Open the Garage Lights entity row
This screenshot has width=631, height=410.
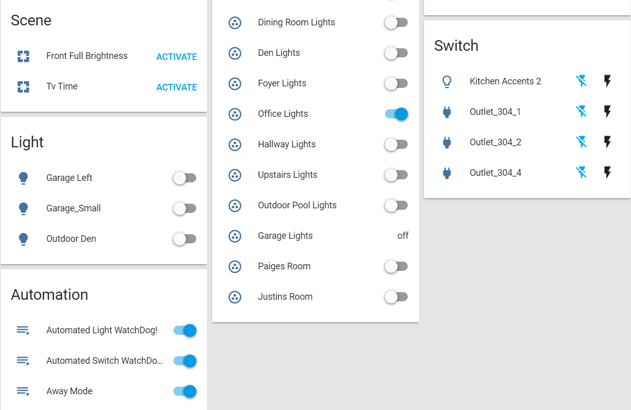click(x=285, y=236)
